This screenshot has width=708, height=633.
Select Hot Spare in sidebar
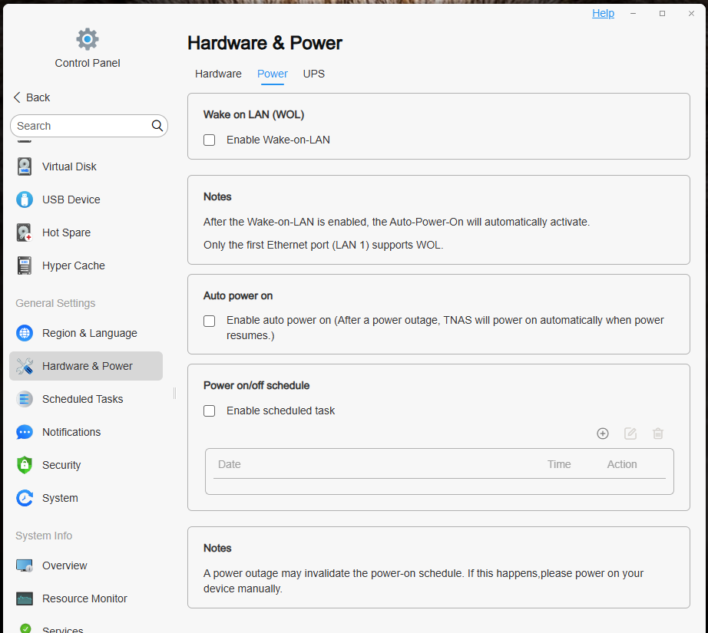pyautogui.click(x=86, y=232)
